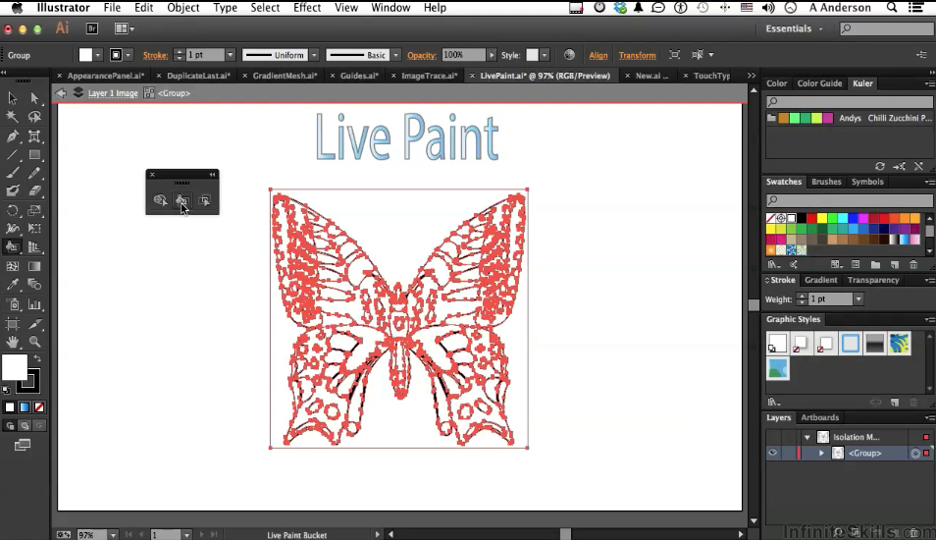Change screen mode button at toolbar bottom
Screen dimensions: 936x540
(x=23, y=445)
